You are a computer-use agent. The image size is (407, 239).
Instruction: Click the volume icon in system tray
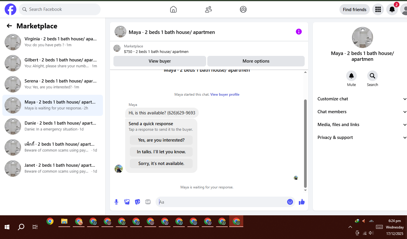coord(371,233)
